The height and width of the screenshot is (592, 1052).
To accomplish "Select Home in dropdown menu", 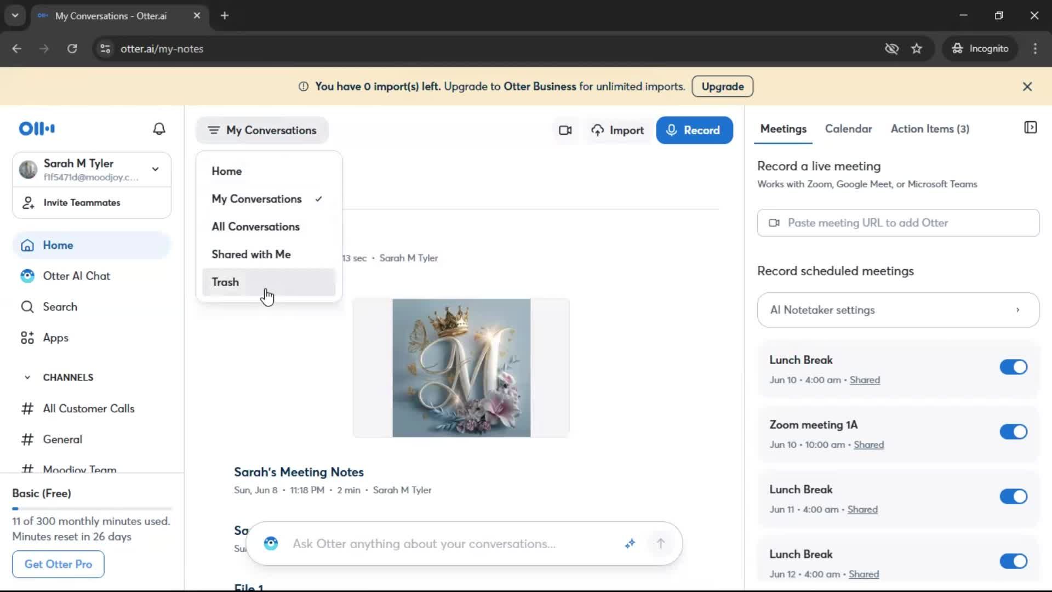I will 268,171.
